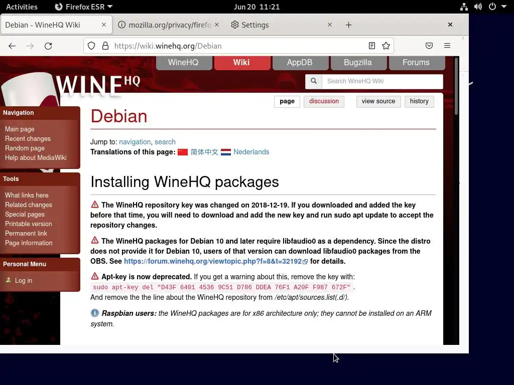The height and width of the screenshot is (385, 514).
Task: Focus the Search WineHQ Wiki field
Action: pos(382,81)
